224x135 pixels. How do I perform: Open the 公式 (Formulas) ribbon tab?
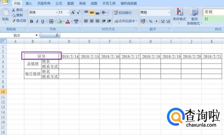(x=59, y=3)
